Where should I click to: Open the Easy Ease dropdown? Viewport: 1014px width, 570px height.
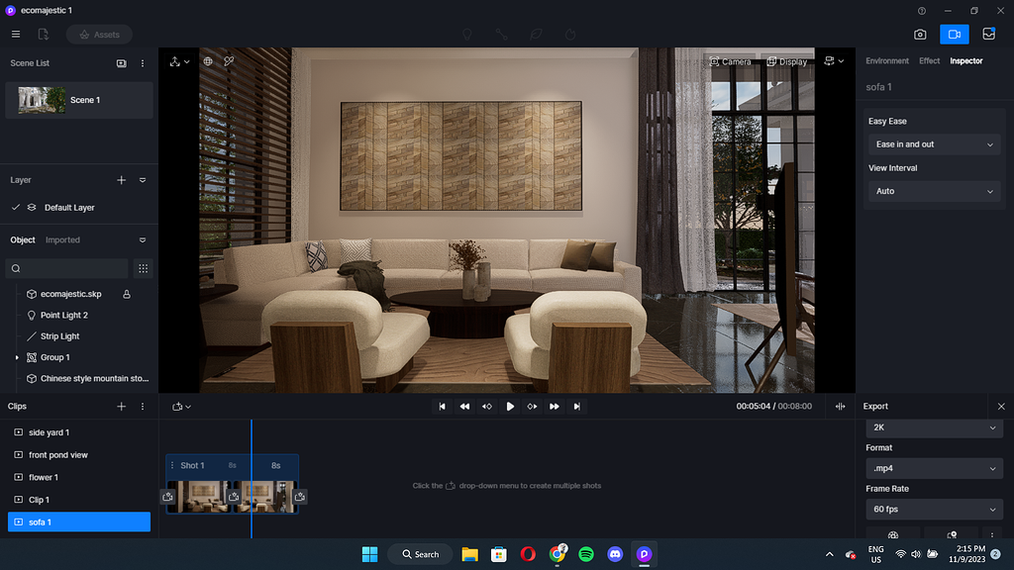932,143
